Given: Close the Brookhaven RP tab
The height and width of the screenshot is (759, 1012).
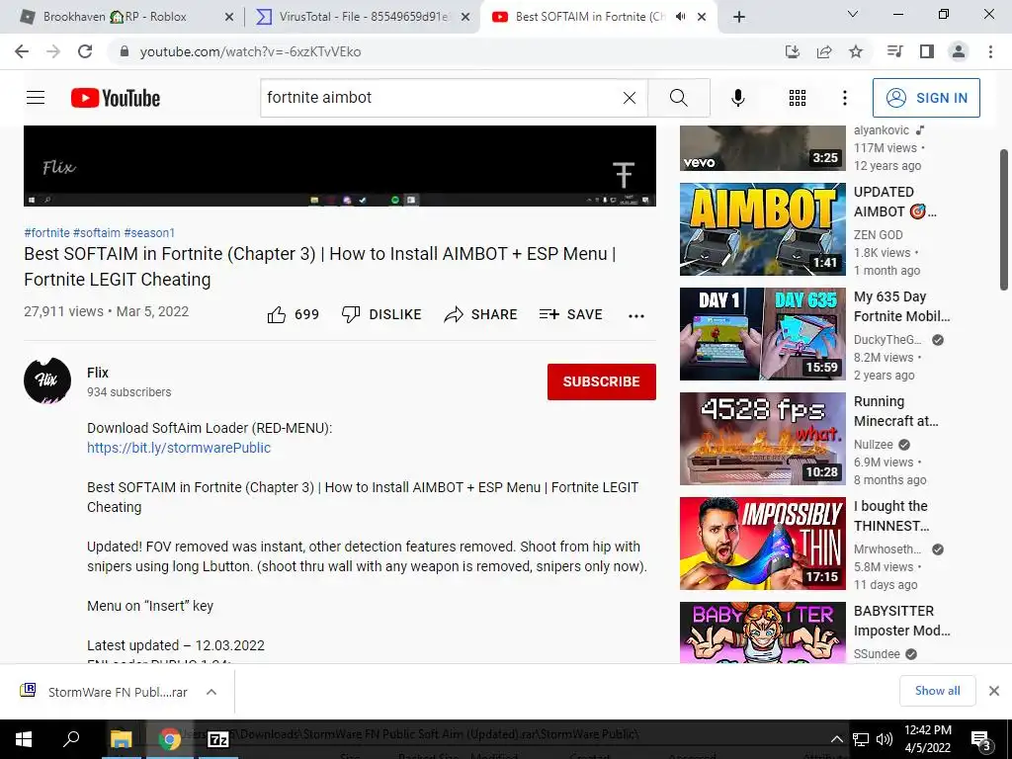Looking at the screenshot, I should pos(229,18).
